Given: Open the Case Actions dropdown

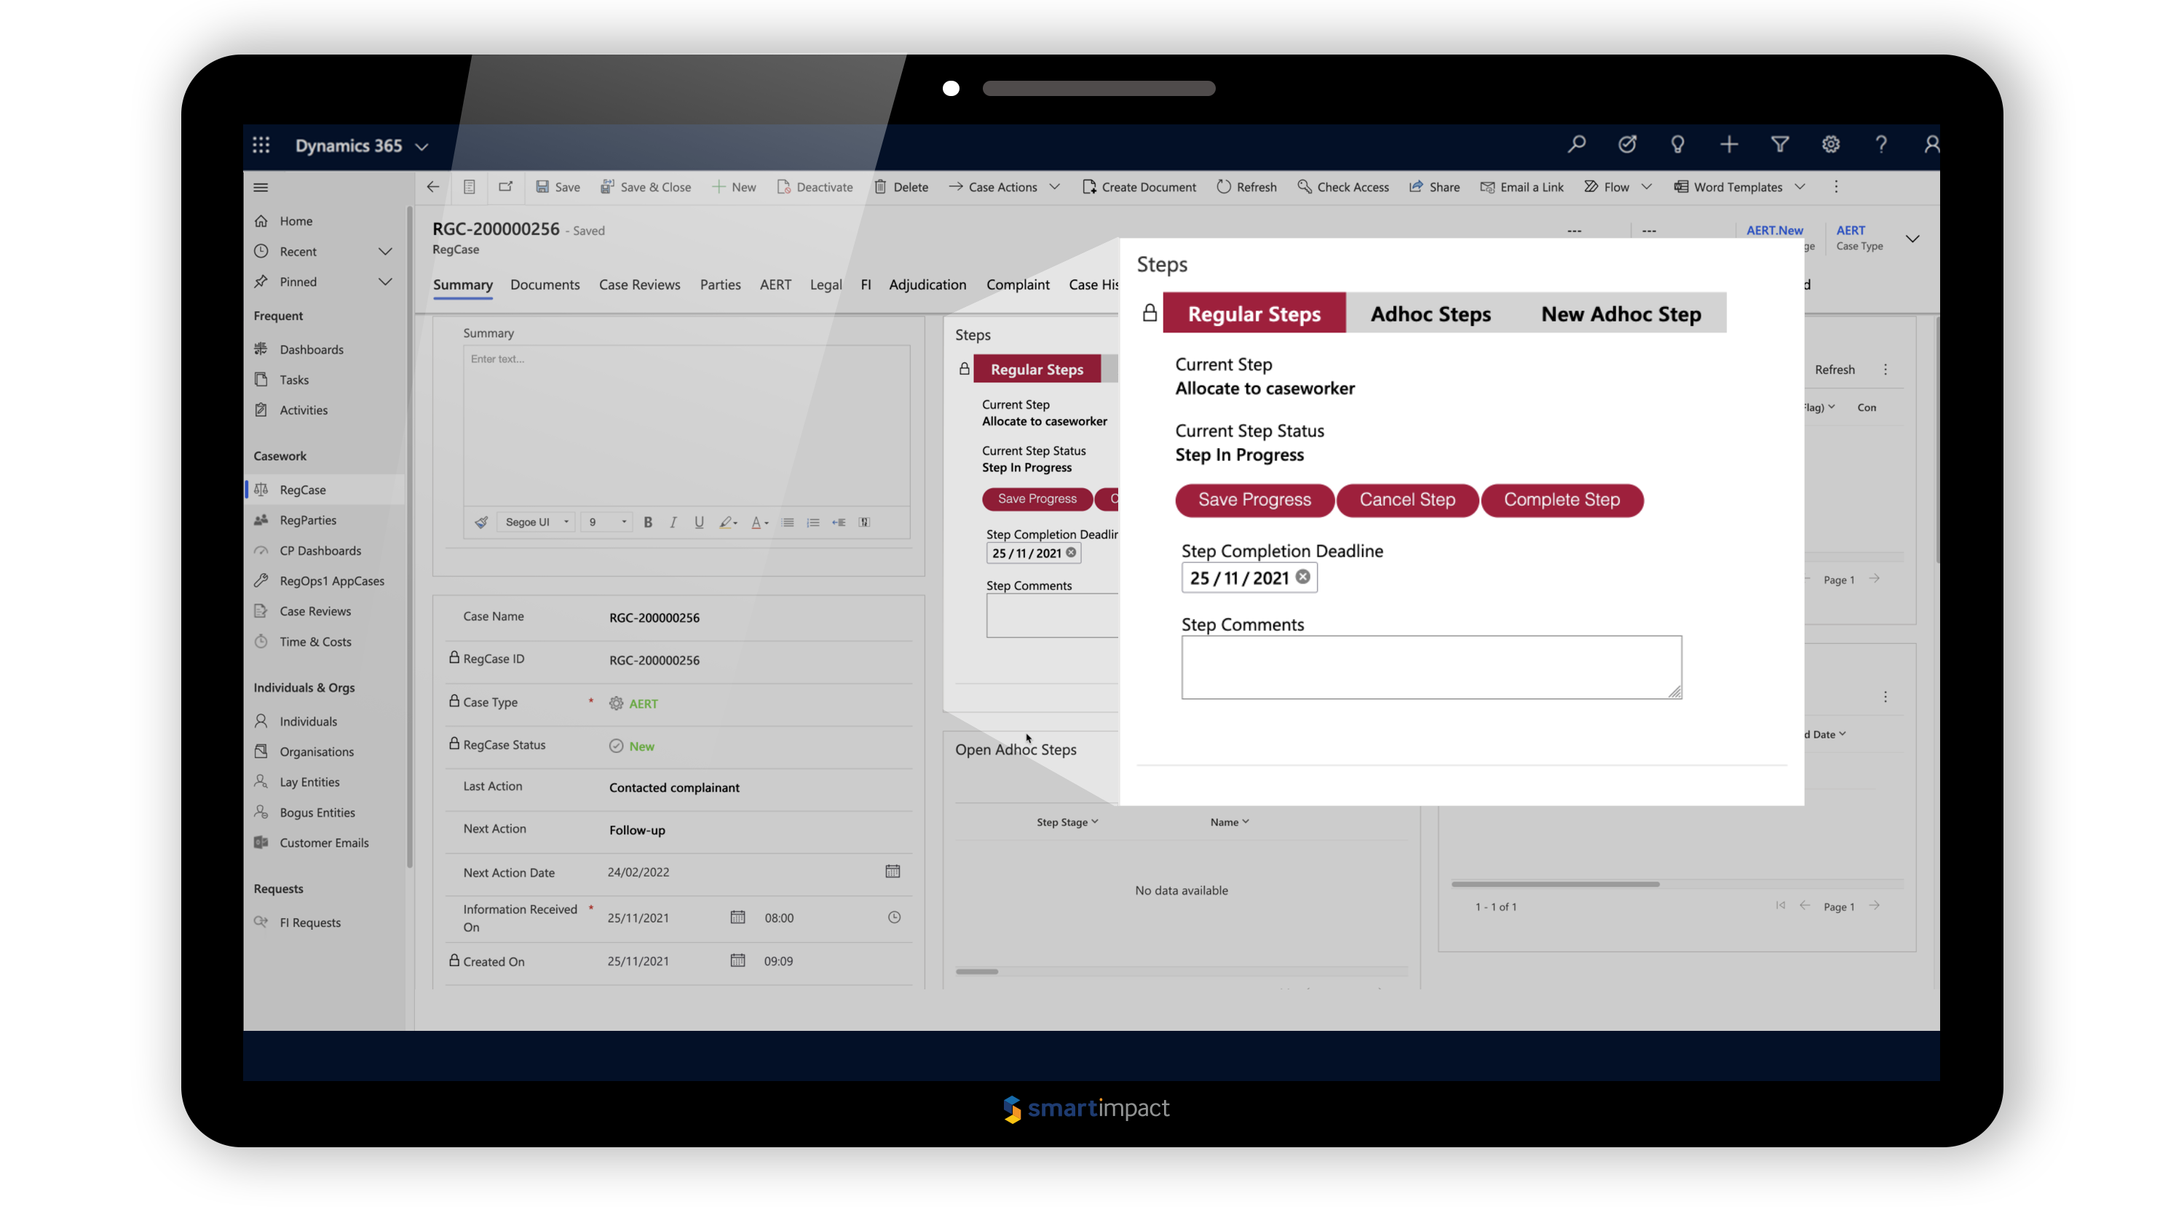Looking at the screenshot, I should (1054, 187).
